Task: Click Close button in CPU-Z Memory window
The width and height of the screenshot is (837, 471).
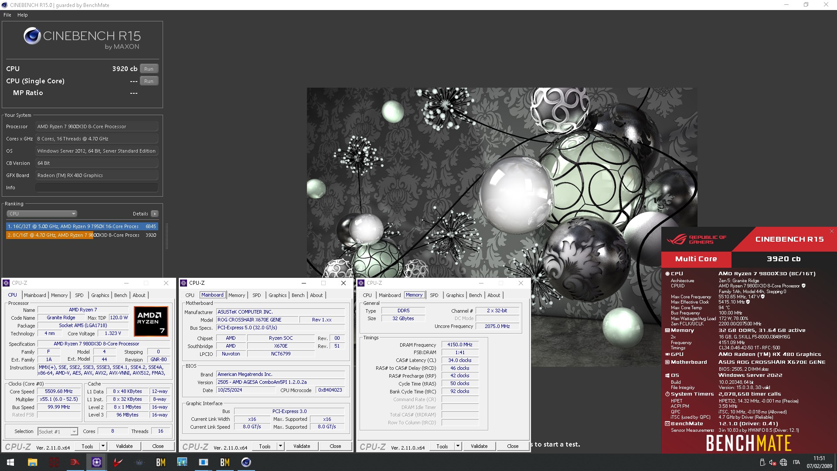Action: (513, 446)
